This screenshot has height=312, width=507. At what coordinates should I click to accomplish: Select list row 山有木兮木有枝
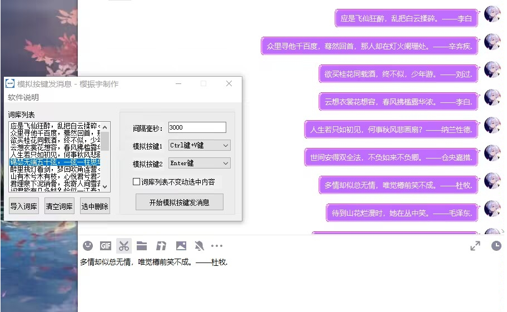pos(55,176)
